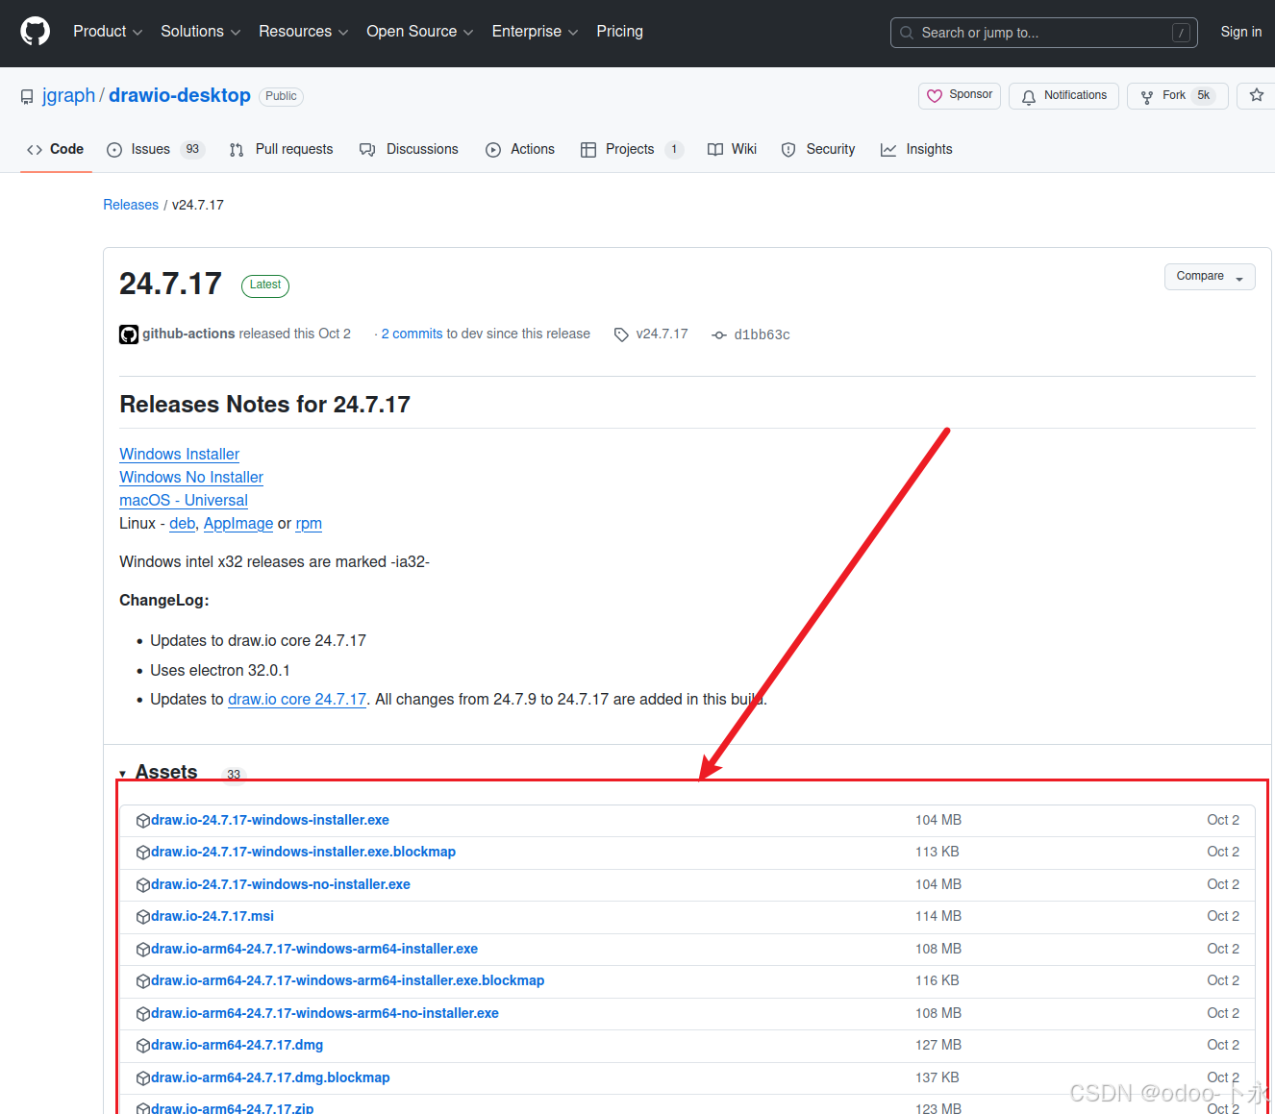This screenshot has height=1114, width=1275.
Task: Open the Compare dropdown
Action: [1210, 277]
